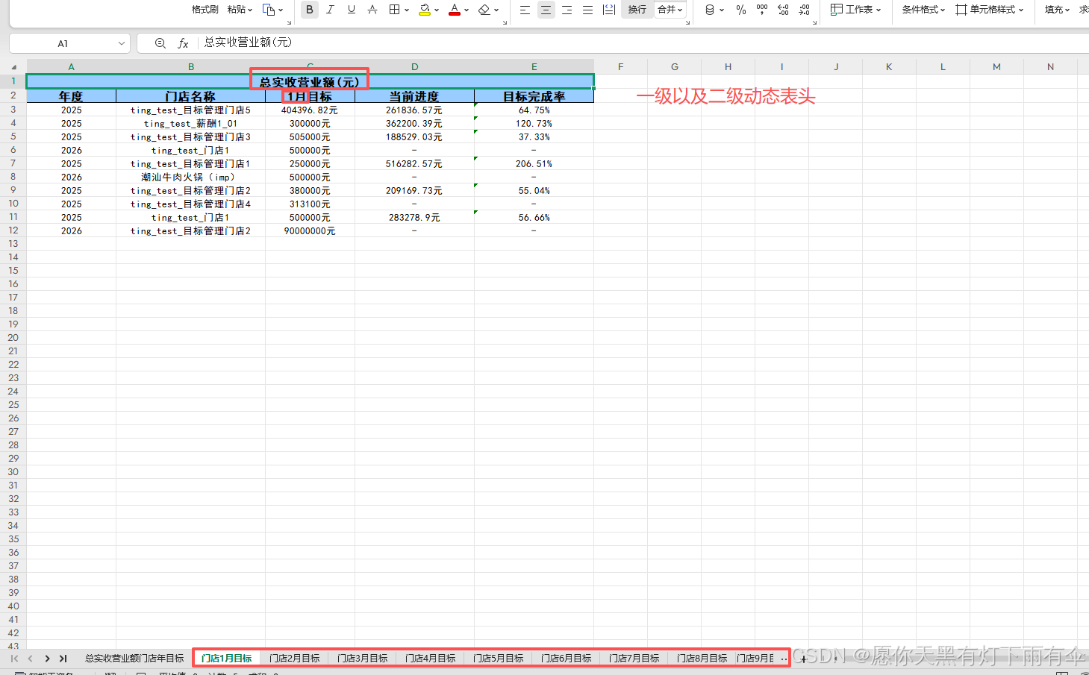The width and height of the screenshot is (1089, 675).
Task: Click the zoom magnifier beside fx
Action: click(x=160, y=43)
